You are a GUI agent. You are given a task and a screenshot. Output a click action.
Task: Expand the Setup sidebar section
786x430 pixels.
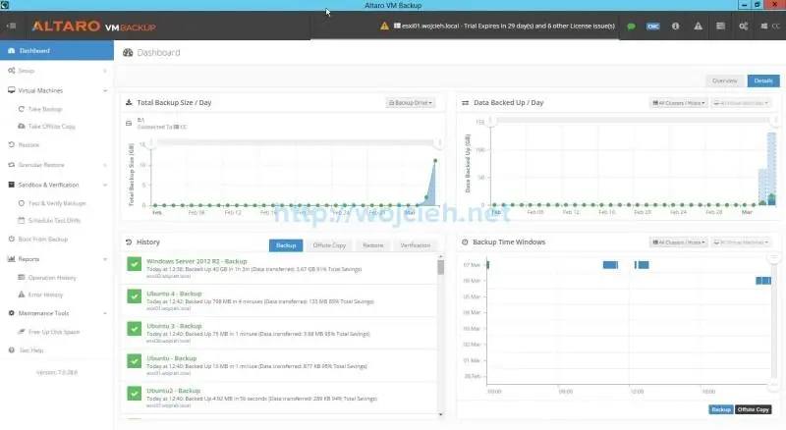click(x=57, y=71)
